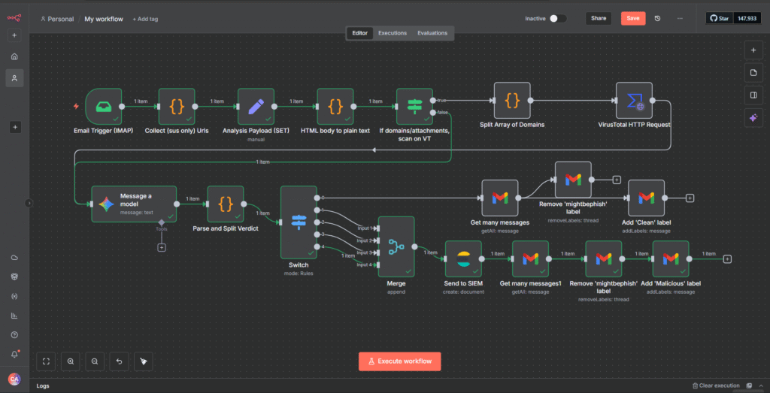Screen dimensions: 770x393
Task: Click plus connector after Add 'Clean' label
Action: tap(690, 198)
